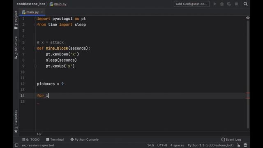Click the pt.keyDown('x') line
263x148 pixels.
[62, 54]
